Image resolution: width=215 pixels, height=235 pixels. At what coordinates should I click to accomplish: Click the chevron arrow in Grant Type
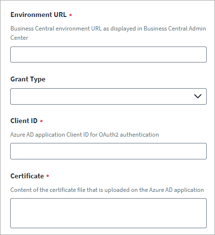pyautogui.click(x=198, y=96)
